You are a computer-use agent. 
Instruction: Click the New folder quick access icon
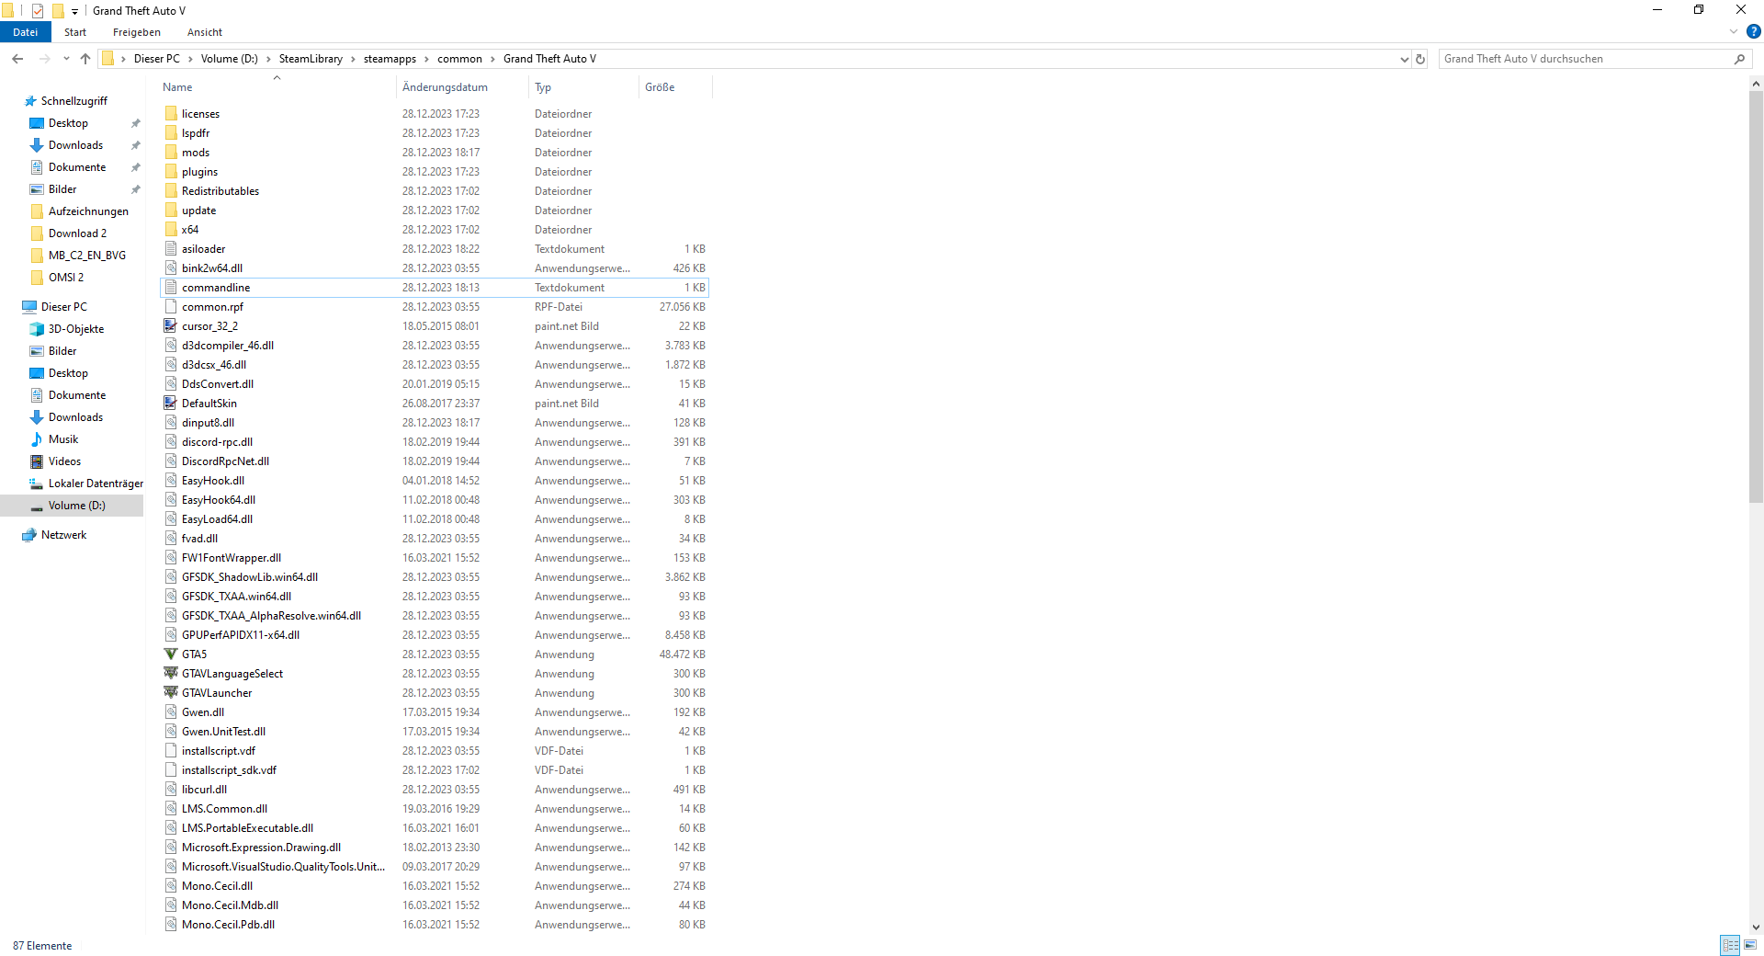click(x=57, y=11)
